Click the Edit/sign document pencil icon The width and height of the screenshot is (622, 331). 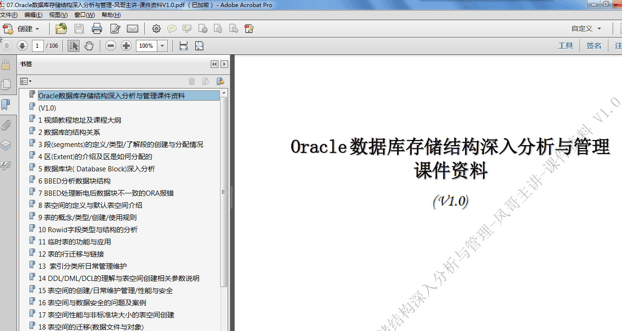115,29
